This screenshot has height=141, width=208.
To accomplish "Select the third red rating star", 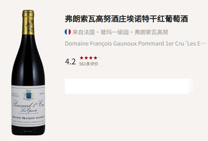I will [x=91, y=58].
